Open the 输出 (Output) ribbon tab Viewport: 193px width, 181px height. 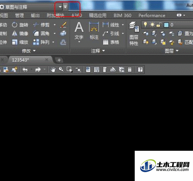point(35,16)
